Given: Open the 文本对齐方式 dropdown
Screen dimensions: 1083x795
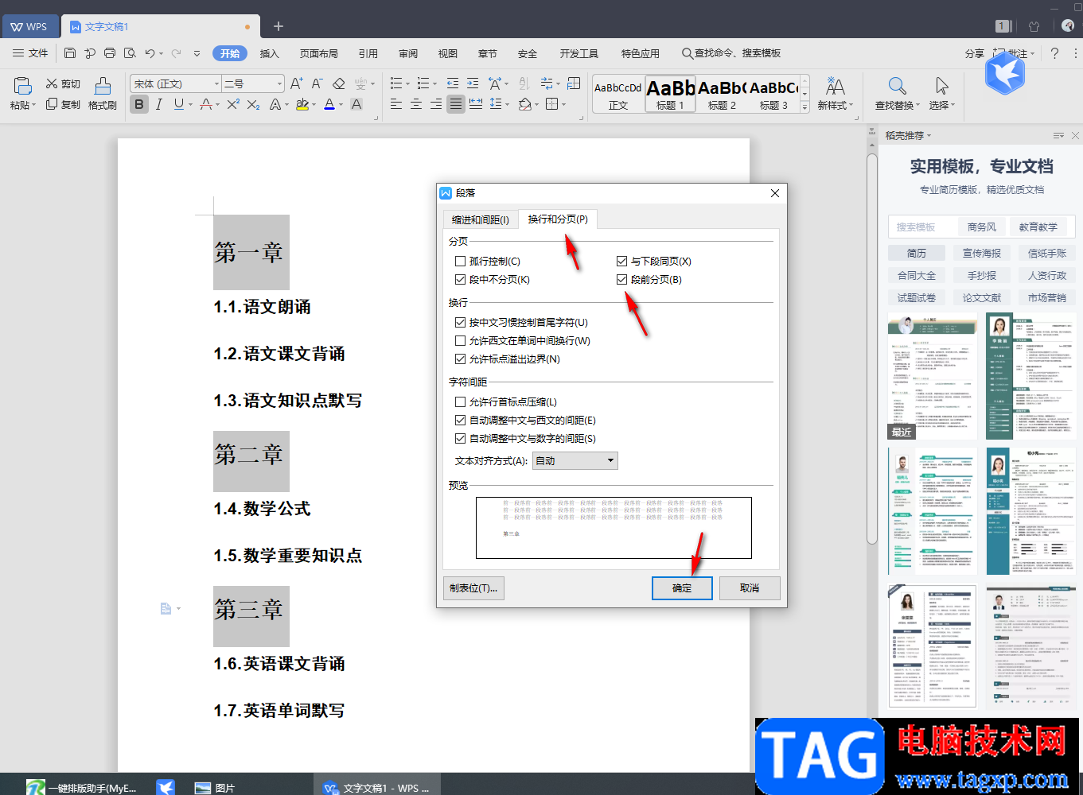Looking at the screenshot, I should tap(575, 460).
